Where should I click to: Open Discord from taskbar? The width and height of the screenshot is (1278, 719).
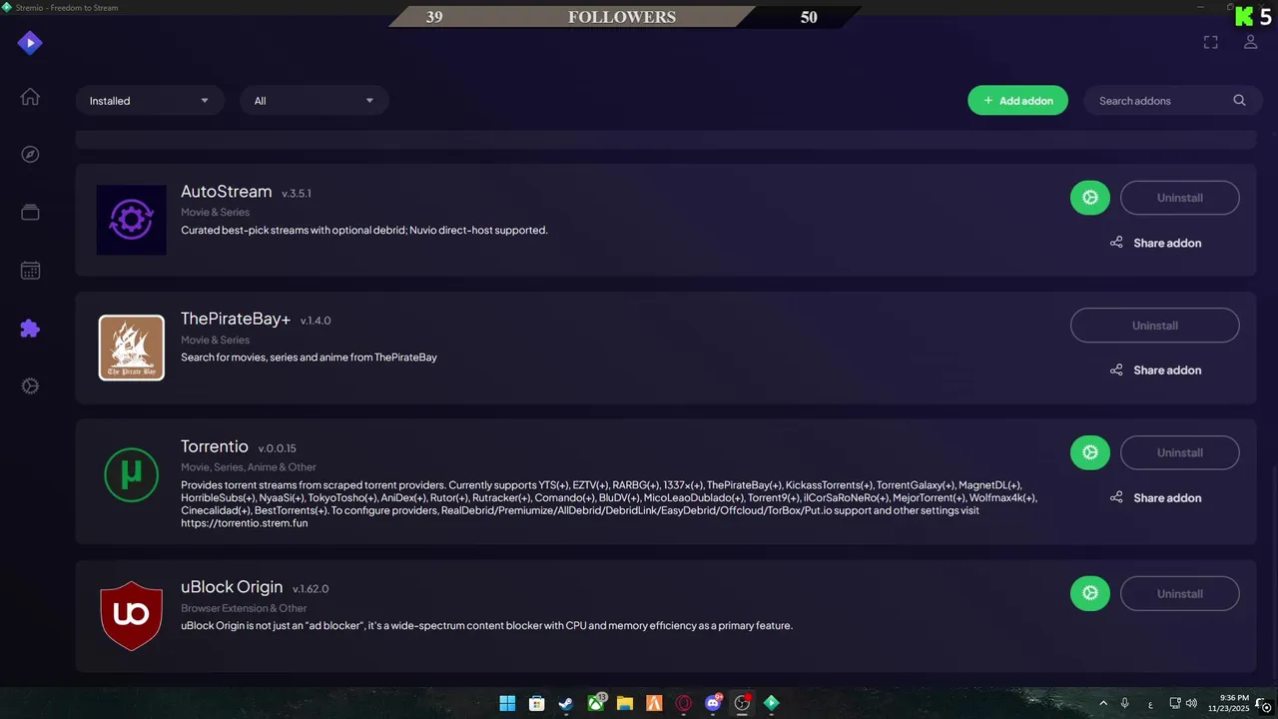713,703
